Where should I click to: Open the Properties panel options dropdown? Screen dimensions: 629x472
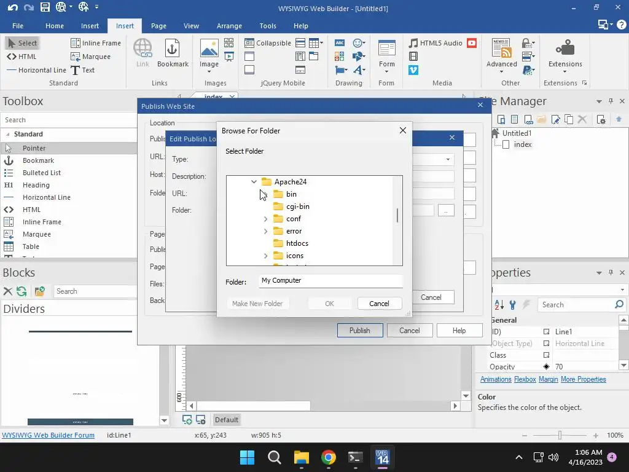(x=599, y=273)
